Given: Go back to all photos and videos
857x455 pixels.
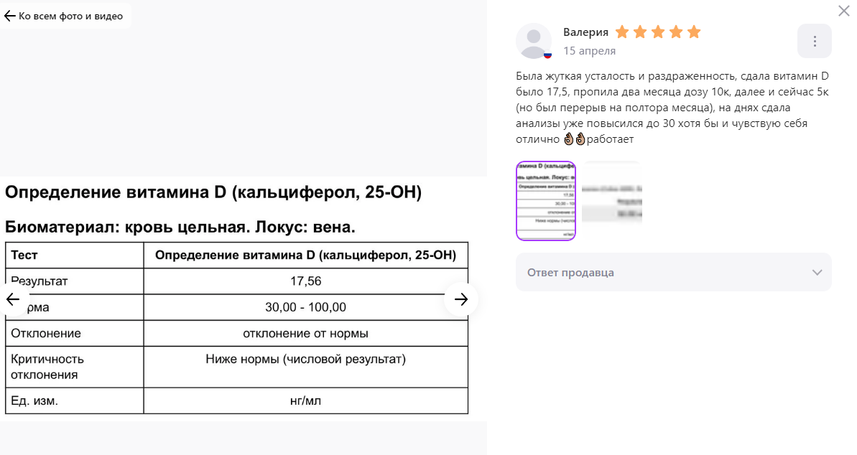Looking at the screenshot, I should (65, 16).
